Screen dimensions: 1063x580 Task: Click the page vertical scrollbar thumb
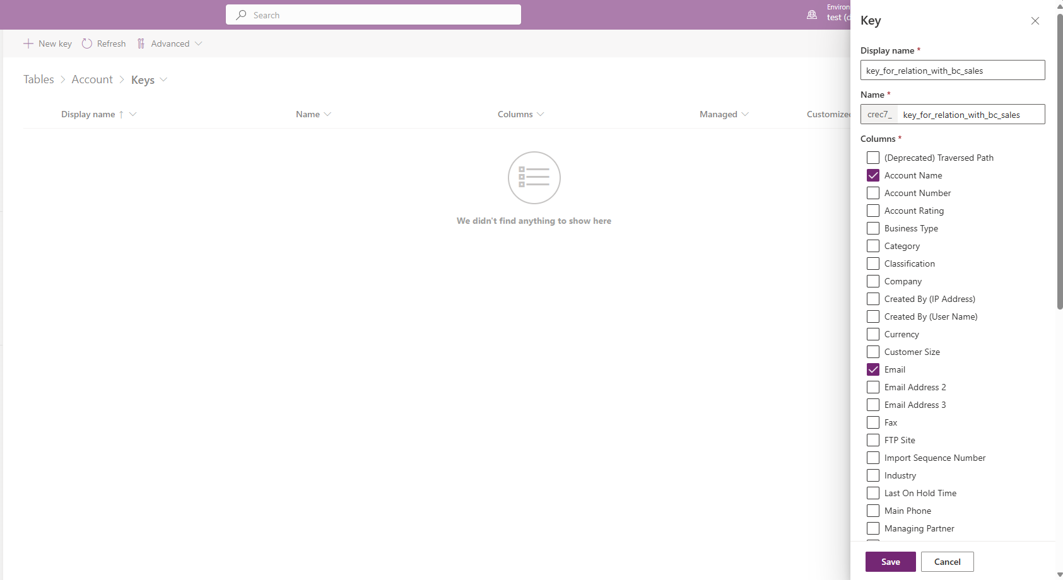click(x=1060, y=161)
